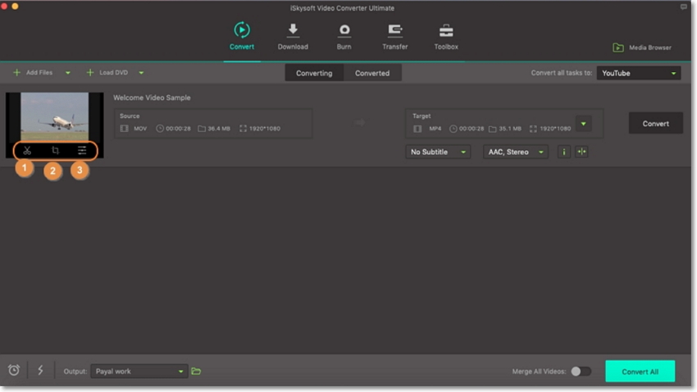This screenshot has width=697, height=392.
Task: Go to the Burn section
Action: (x=344, y=37)
